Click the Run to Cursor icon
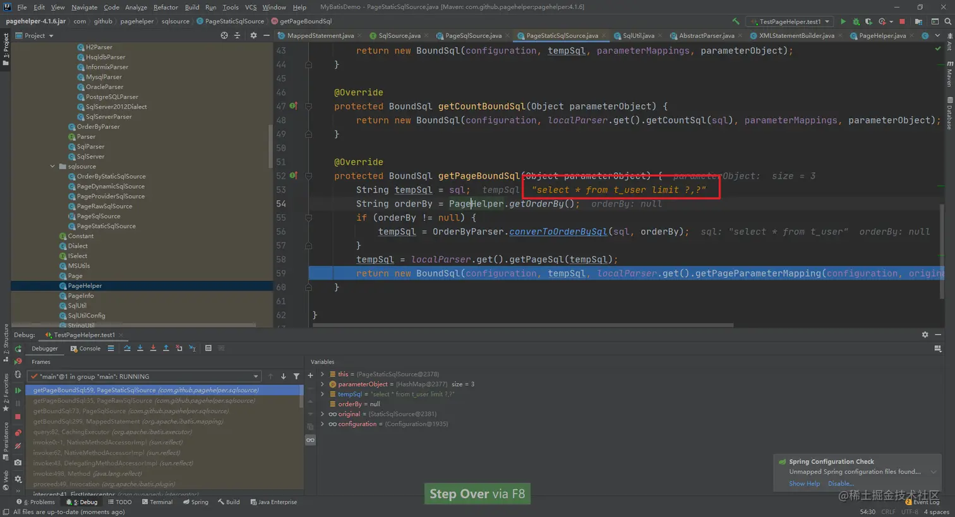 point(192,348)
